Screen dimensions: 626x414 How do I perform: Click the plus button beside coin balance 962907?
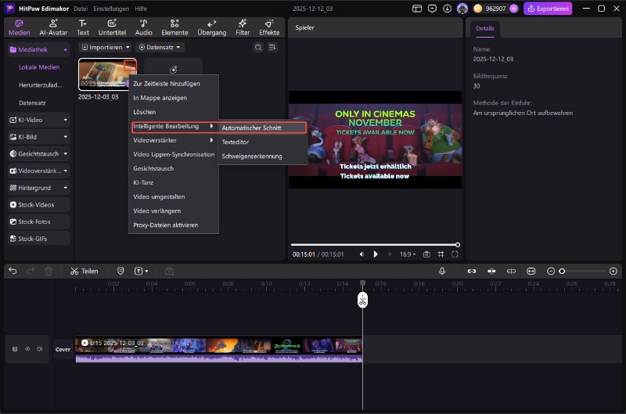click(514, 9)
